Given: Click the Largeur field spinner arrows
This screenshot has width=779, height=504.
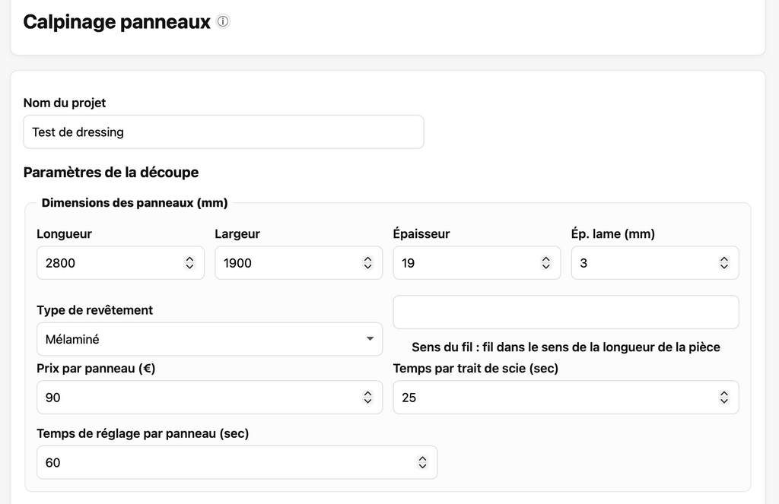Looking at the screenshot, I should [x=367, y=263].
